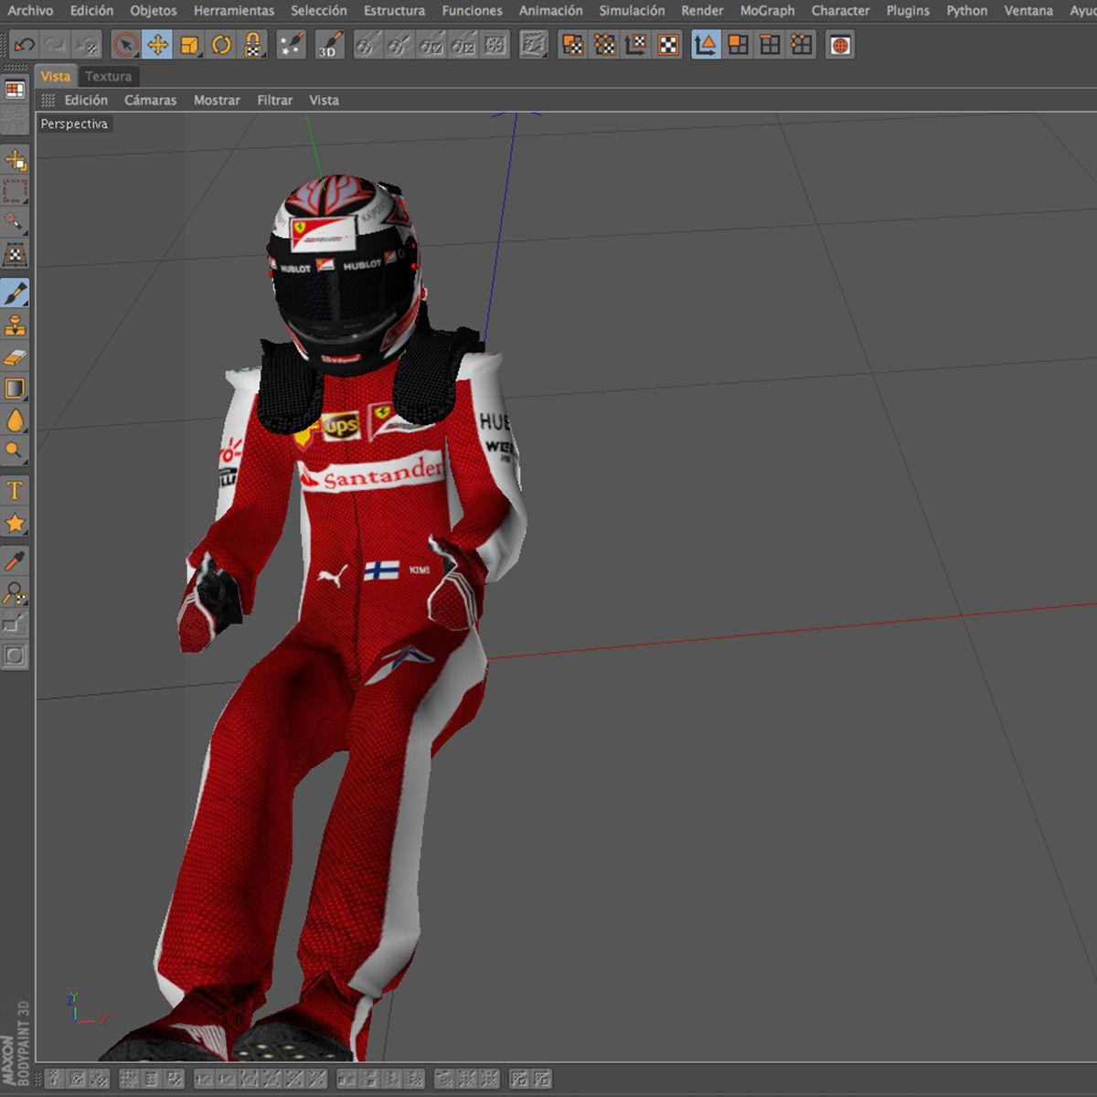Select the move layer tool in left palette

click(16, 161)
